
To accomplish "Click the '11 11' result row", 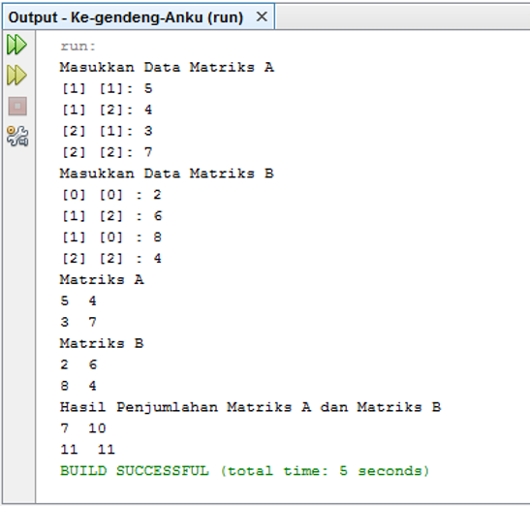I will click(88, 450).
